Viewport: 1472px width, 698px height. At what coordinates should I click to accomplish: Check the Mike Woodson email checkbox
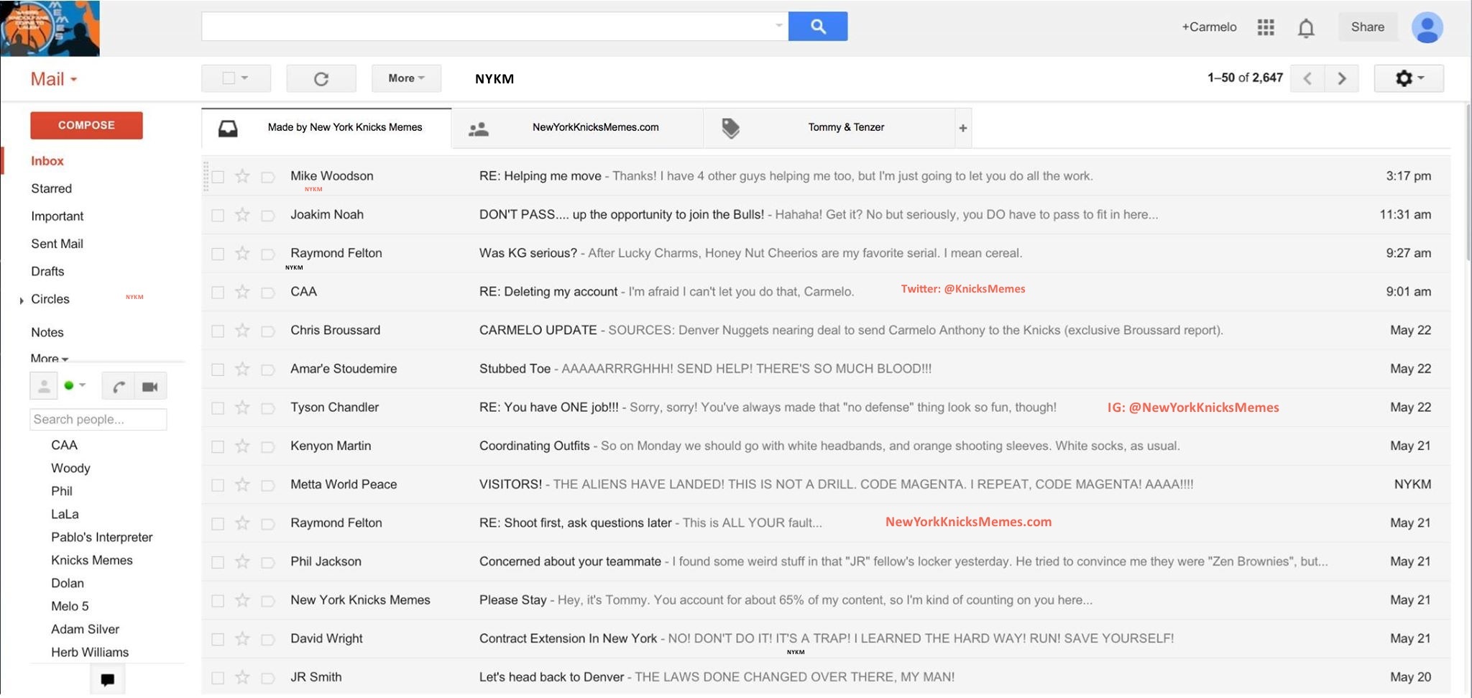(x=218, y=177)
